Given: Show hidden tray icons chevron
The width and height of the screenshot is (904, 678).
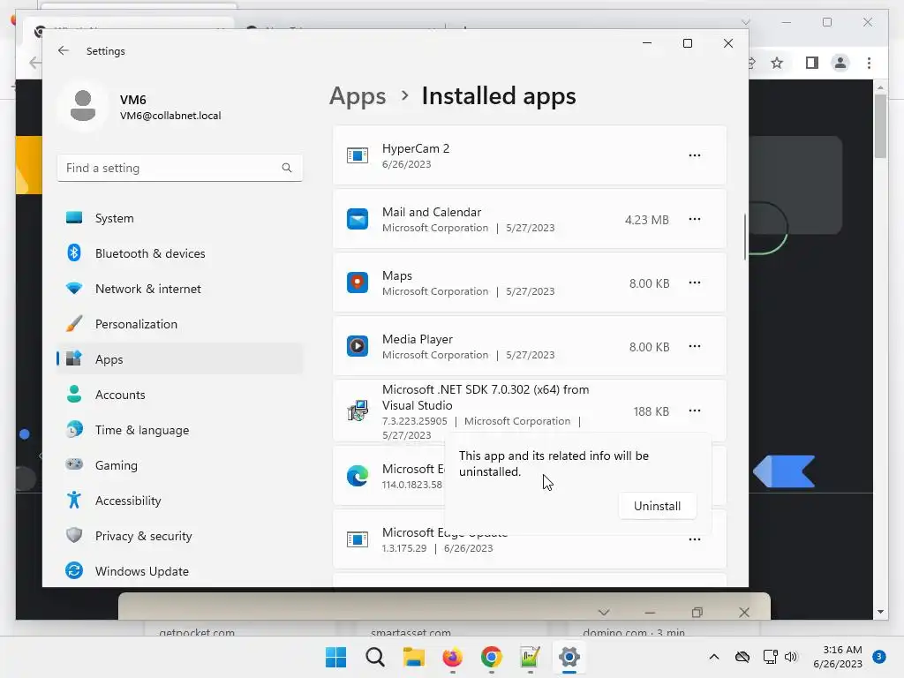Looking at the screenshot, I should tap(713, 657).
